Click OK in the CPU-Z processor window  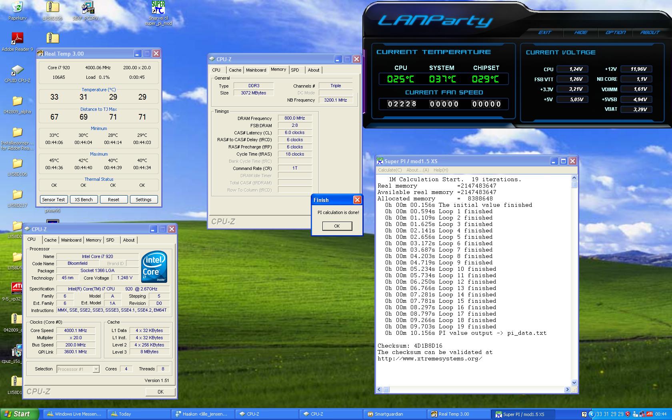tap(160, 392)
